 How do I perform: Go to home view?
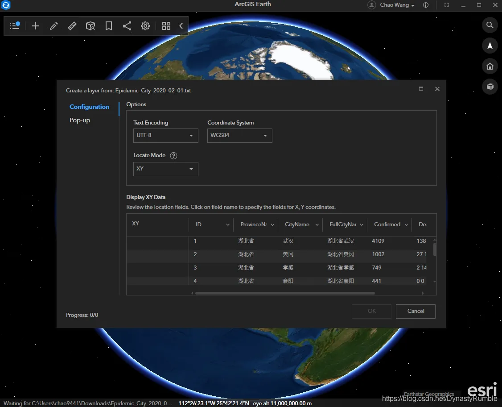(x=490, y=66)
